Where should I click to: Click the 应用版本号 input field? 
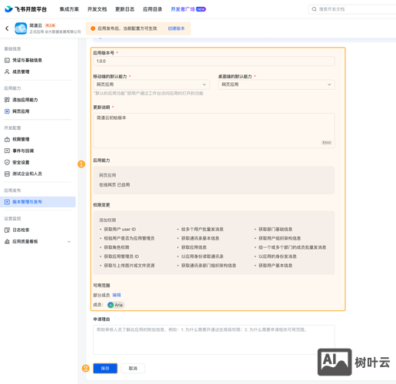tap(214, 61)
